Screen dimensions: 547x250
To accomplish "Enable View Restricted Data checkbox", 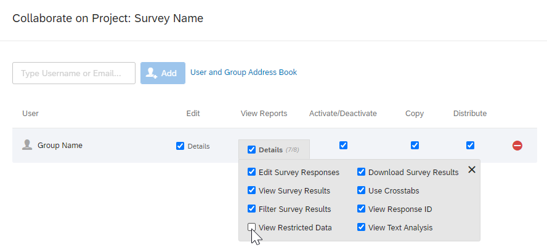I will point(251,227).
